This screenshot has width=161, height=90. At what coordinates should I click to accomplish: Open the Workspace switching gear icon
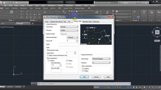(144, 87)
